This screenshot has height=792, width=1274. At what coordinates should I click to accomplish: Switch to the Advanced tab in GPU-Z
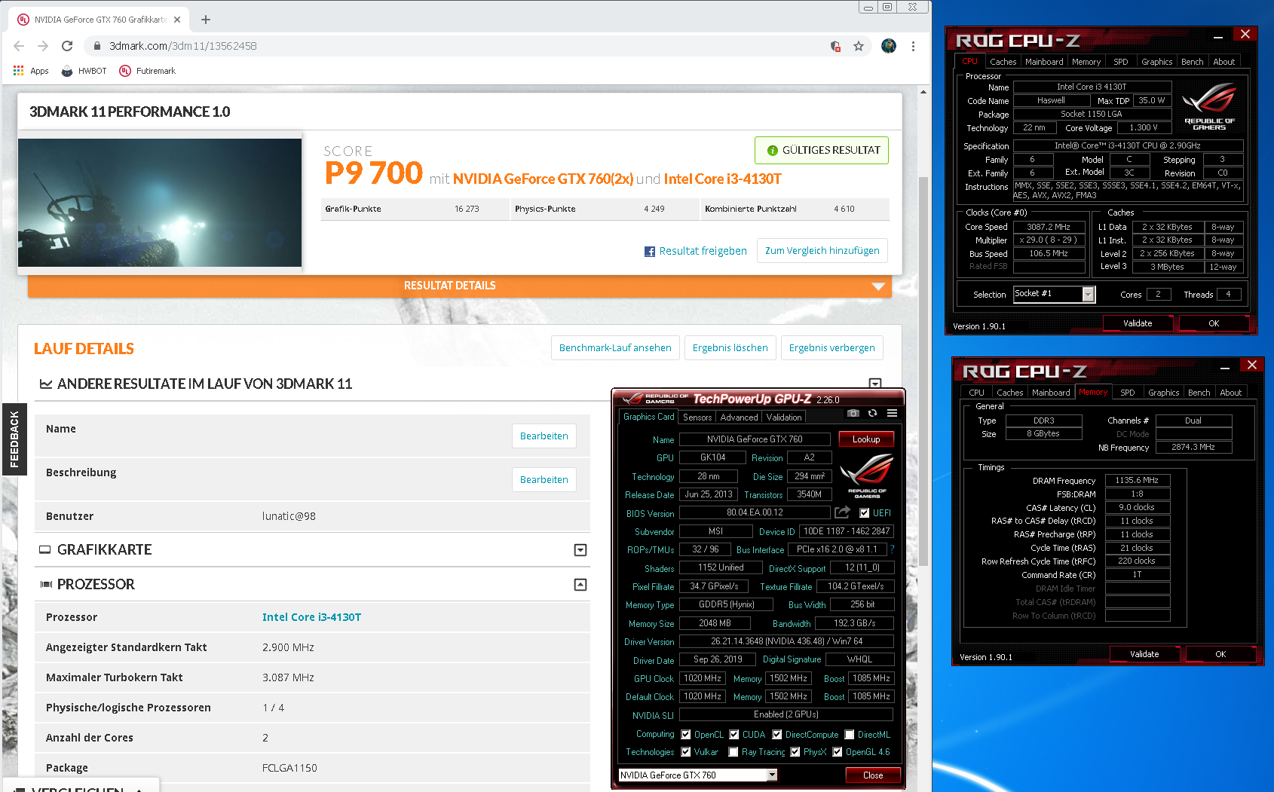pyautogui.click(x=739, y=417)
